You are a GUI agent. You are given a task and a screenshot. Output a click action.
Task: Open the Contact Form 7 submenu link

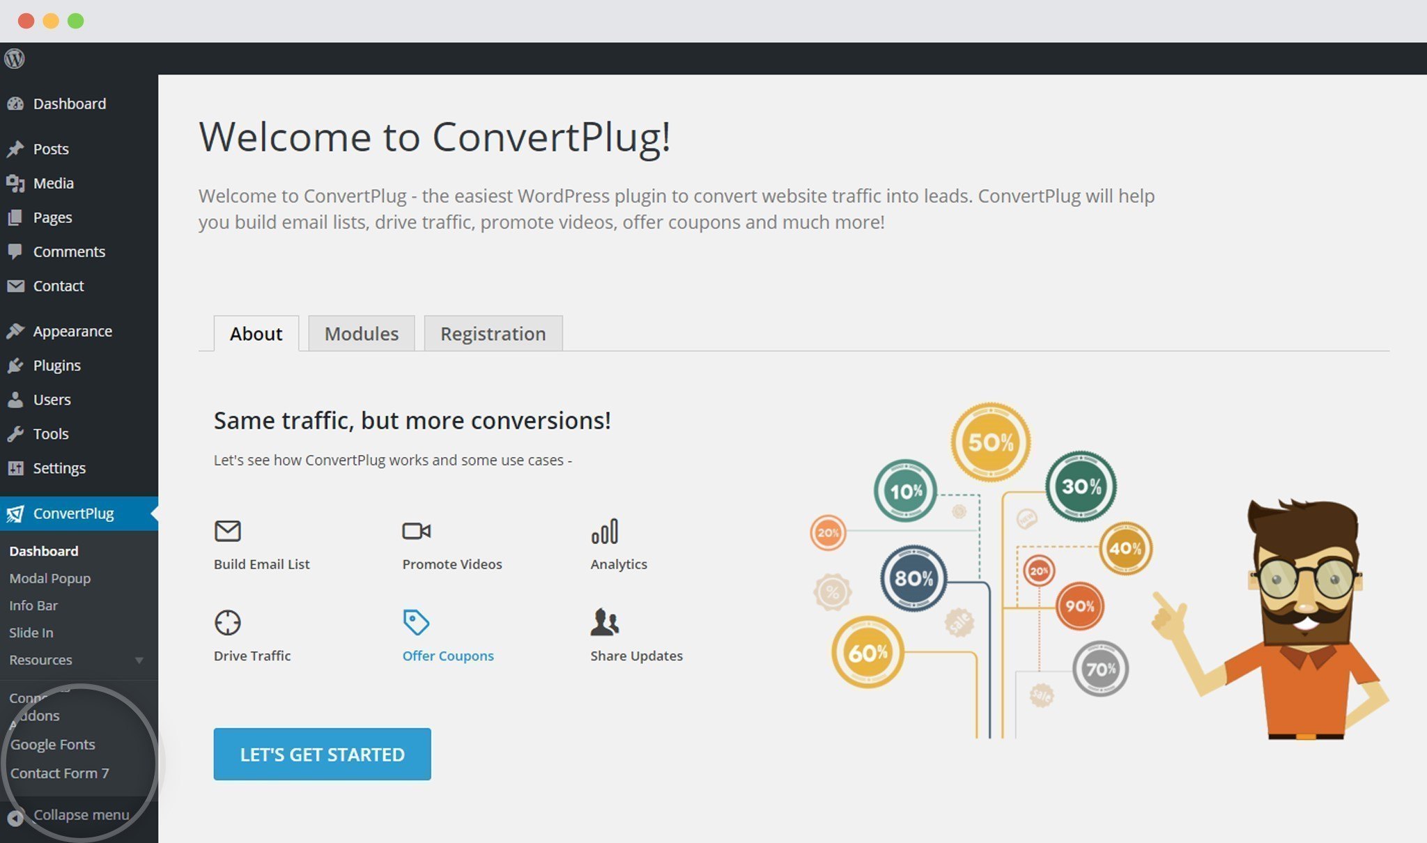59,773
